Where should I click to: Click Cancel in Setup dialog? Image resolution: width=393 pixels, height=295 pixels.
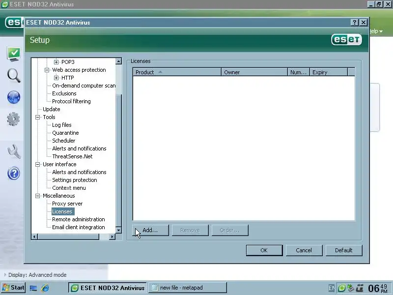coord(304,250)
